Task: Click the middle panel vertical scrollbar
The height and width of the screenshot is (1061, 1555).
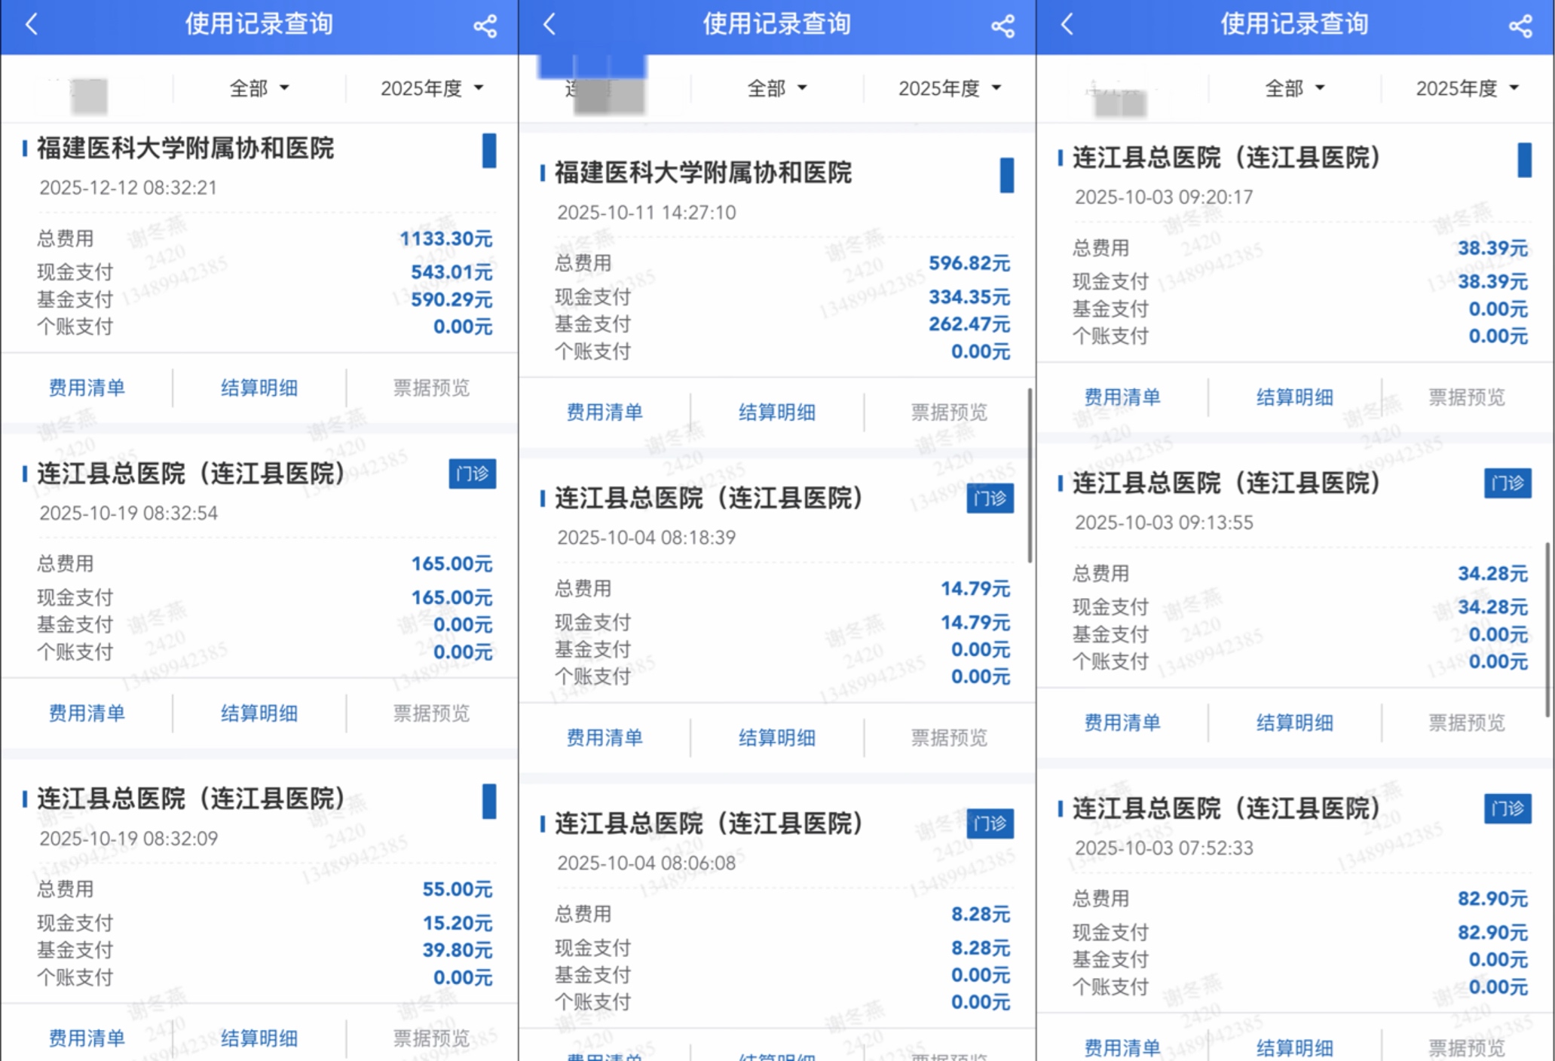Action: [x=1030, y=475]
